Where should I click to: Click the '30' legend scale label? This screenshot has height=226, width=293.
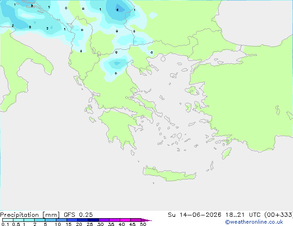point(100,224)
